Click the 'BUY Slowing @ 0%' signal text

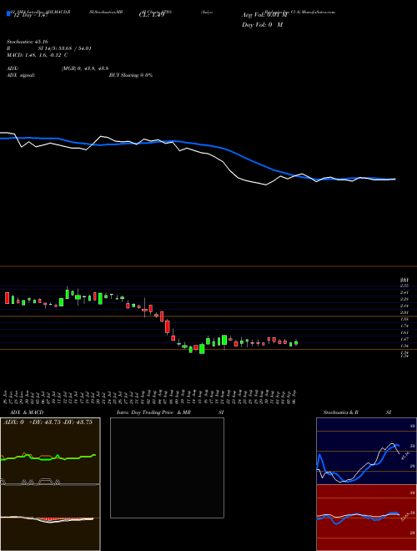click(131, 75)
